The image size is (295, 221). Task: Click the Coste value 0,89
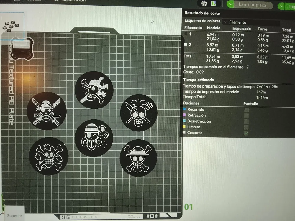pos(200,72)
